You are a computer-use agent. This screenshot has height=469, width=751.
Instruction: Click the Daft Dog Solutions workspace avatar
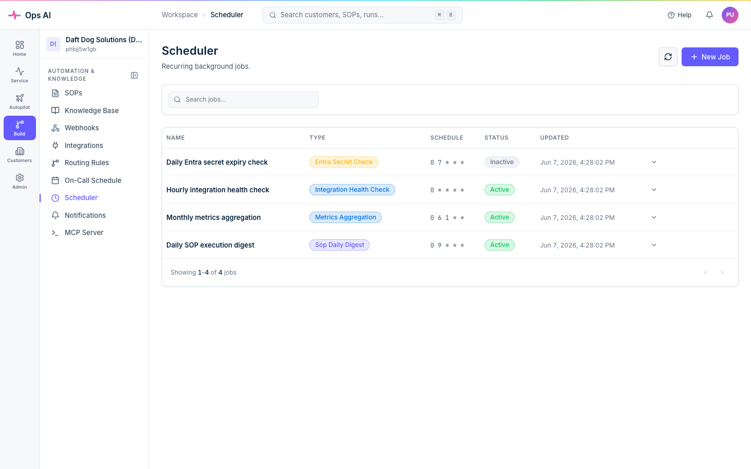coord(53,44)
